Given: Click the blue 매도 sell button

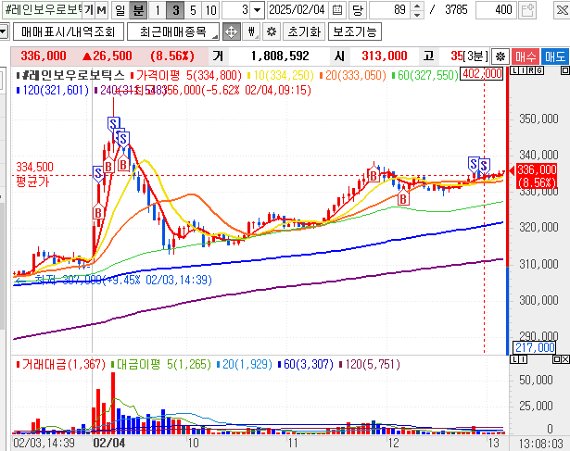Looking at the screenshot, I should pyautogui.click(x=555, y=56).
